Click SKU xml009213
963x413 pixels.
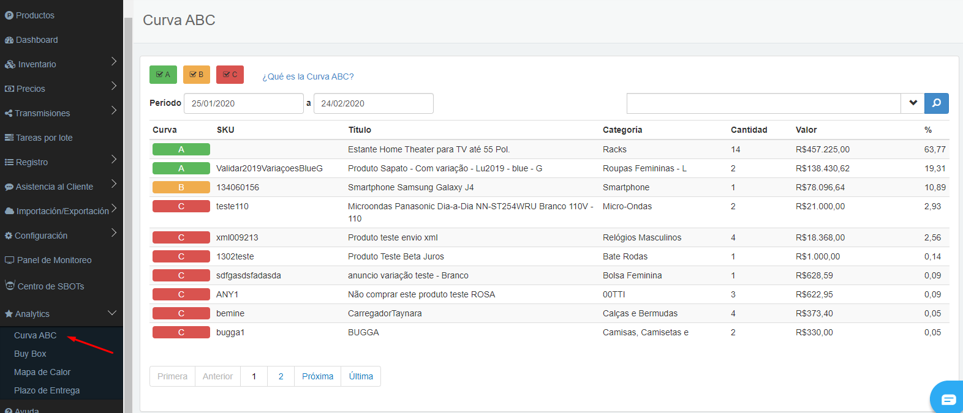pos(237,237)
